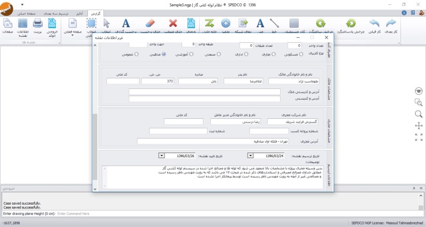This screenshot has width=426, height=227.
Task: Redo with کار بعدی arrow
Action: 391,26
